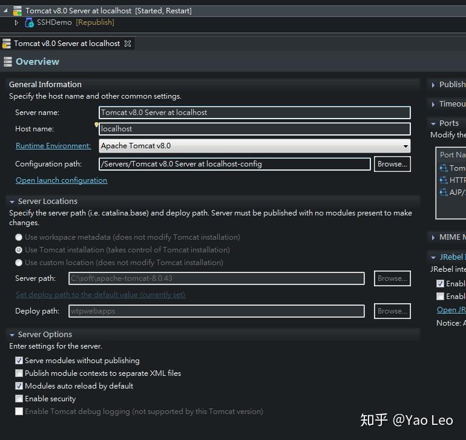
Task: Click the Host name input field
Action: pyautogui.click(x=255, y=129)
